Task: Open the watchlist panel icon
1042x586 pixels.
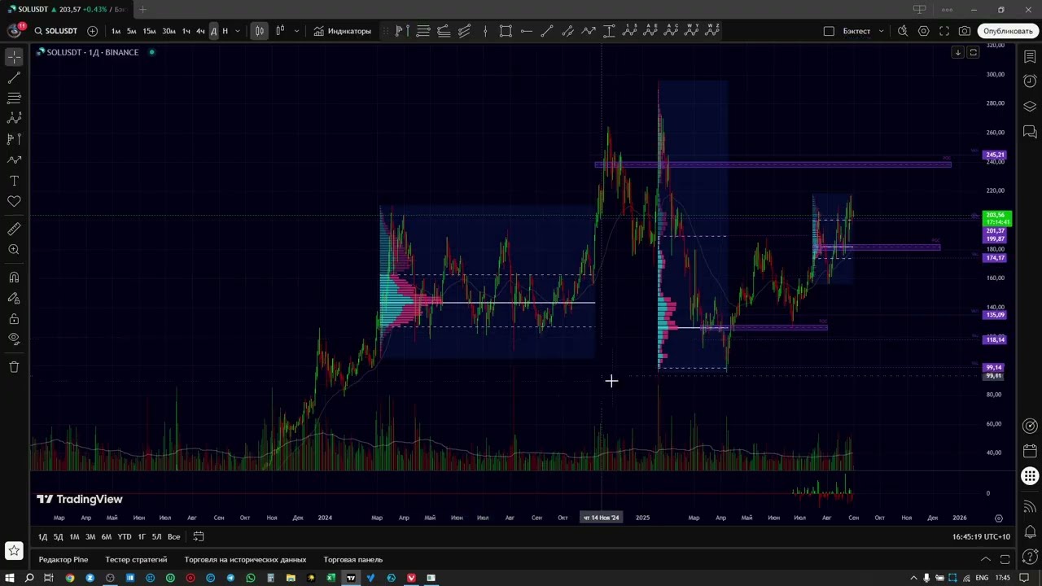Action: pos(1030,57)
